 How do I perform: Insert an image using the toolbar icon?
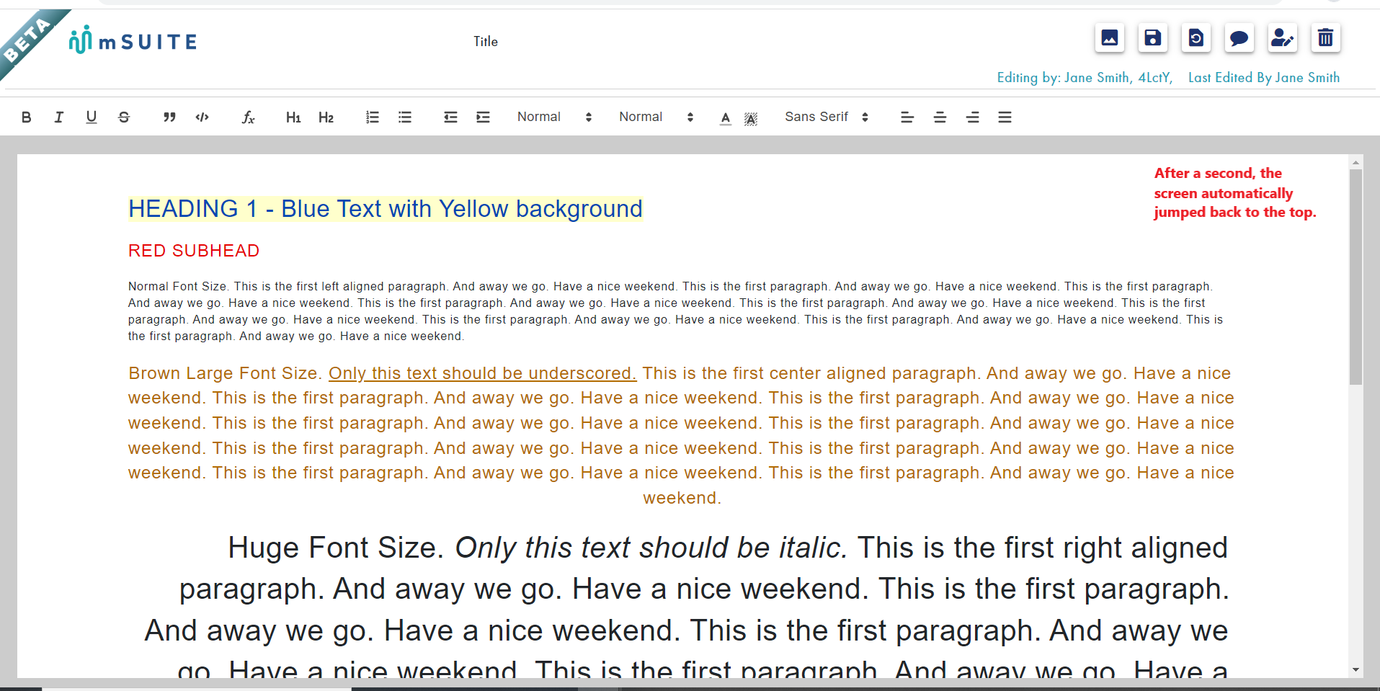[1110, 38]
